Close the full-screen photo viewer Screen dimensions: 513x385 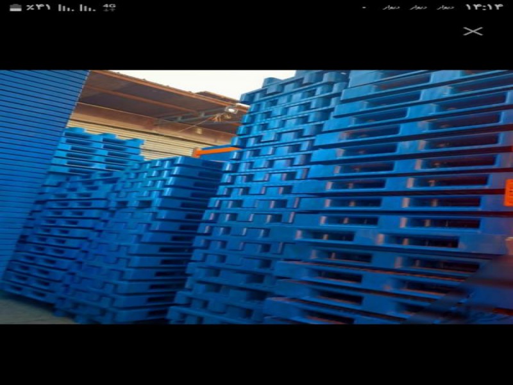(473, 31)
